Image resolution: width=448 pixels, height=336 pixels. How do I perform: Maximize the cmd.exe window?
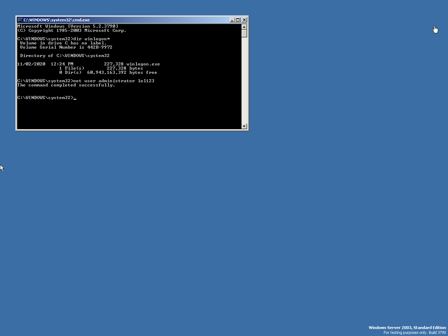point(238,20)
